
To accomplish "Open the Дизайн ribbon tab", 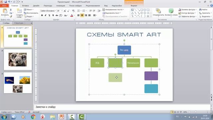I will point(36,6).
